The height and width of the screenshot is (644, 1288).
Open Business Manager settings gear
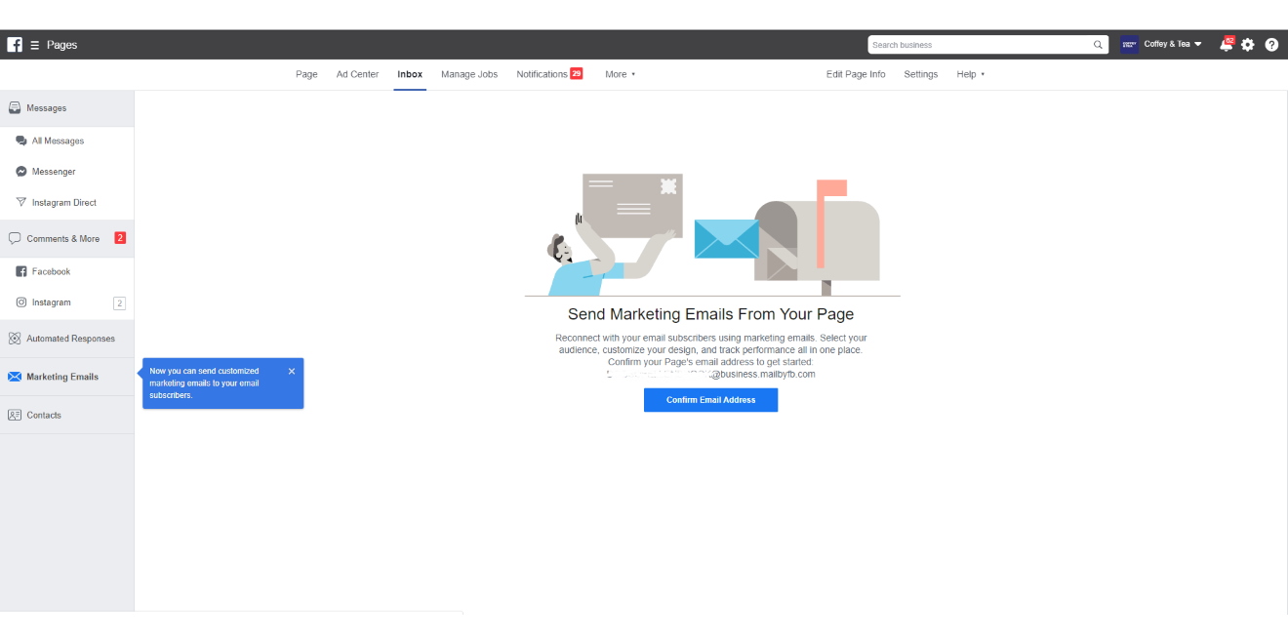pyautogui.click(x=1248, y=44)
